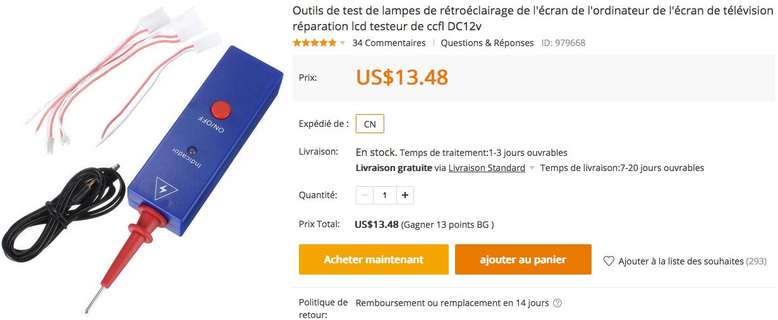
Task: Click the US$13.48 price
Action: (x=402, y=77)
